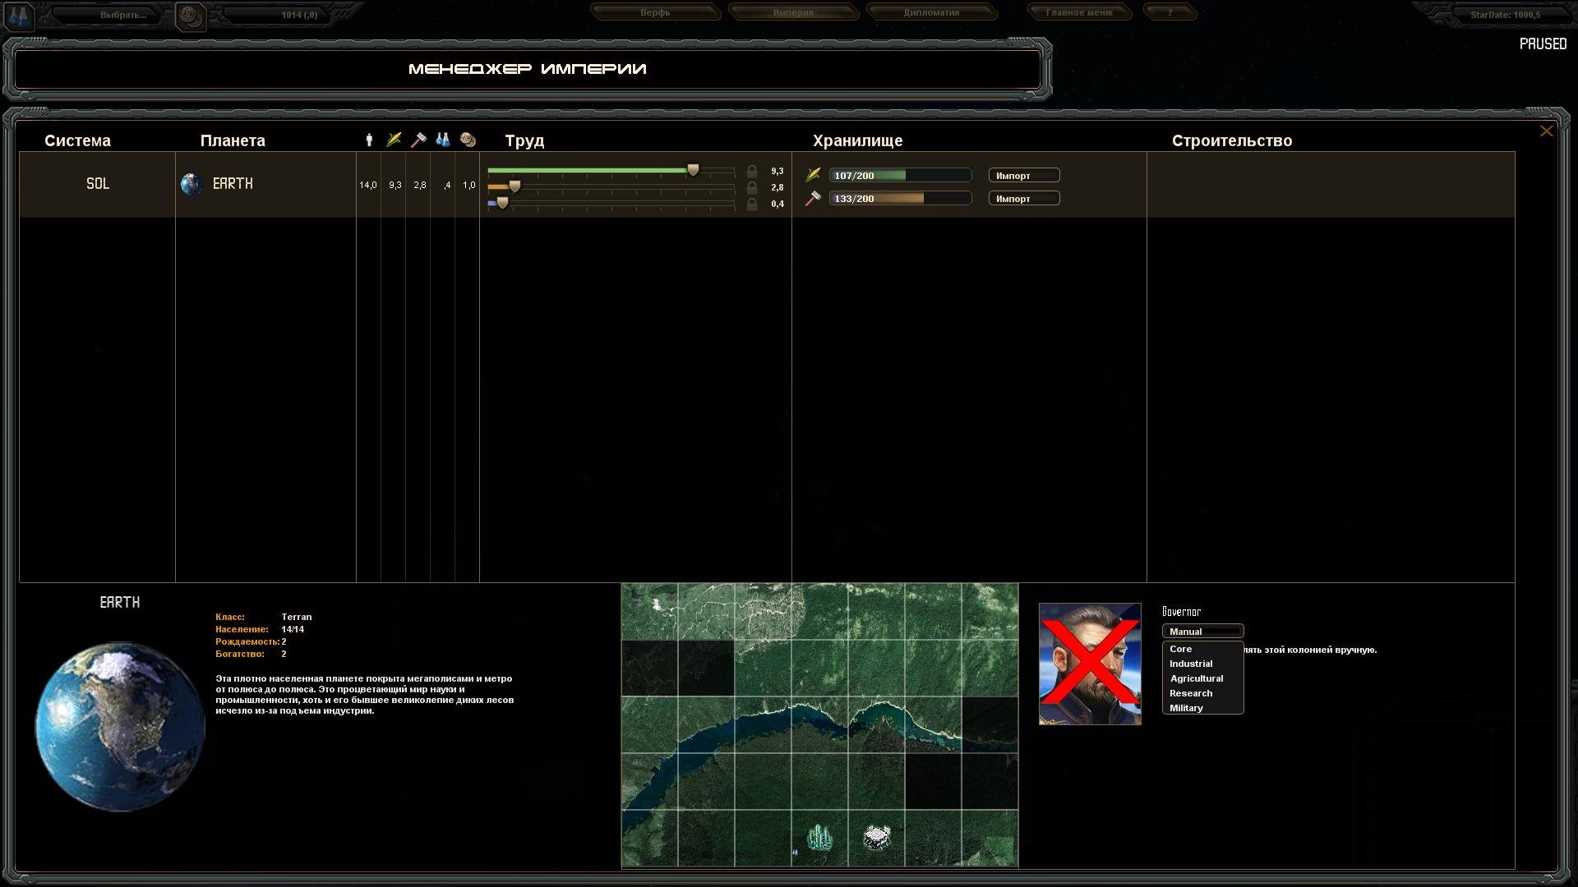Toggle the research labor slider lock
This screenshot has width=1578, height=887.
[x=751, y=205]
